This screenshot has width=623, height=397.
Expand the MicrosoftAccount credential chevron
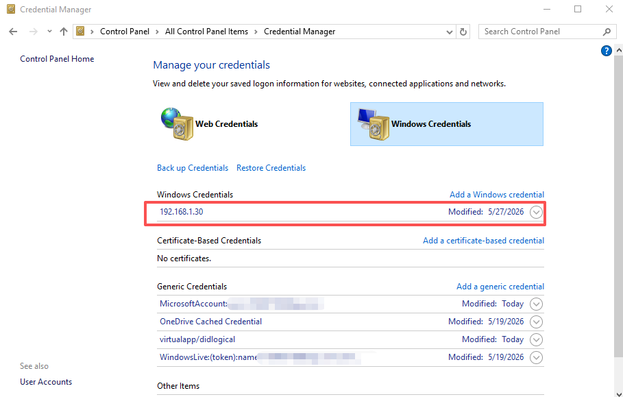pyautogui.click(x=536, y=304)
